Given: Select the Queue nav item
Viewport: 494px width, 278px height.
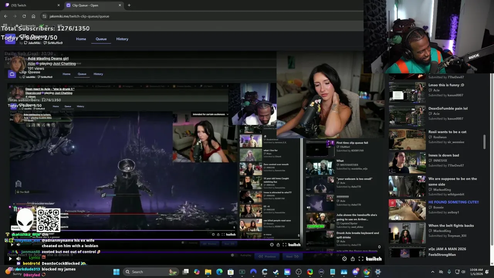Looking at the screenshot, I should coord(101,39).
